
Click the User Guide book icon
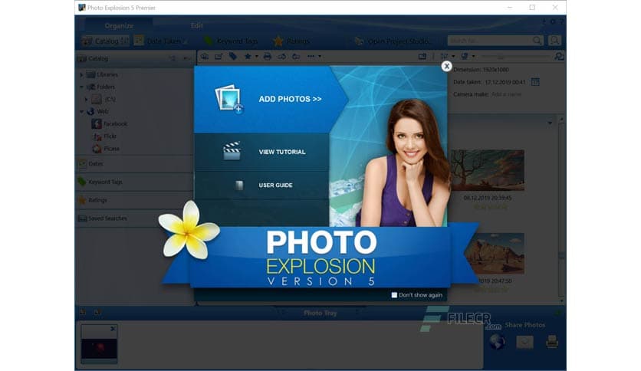pyautogui.click(x=239, y=185)
